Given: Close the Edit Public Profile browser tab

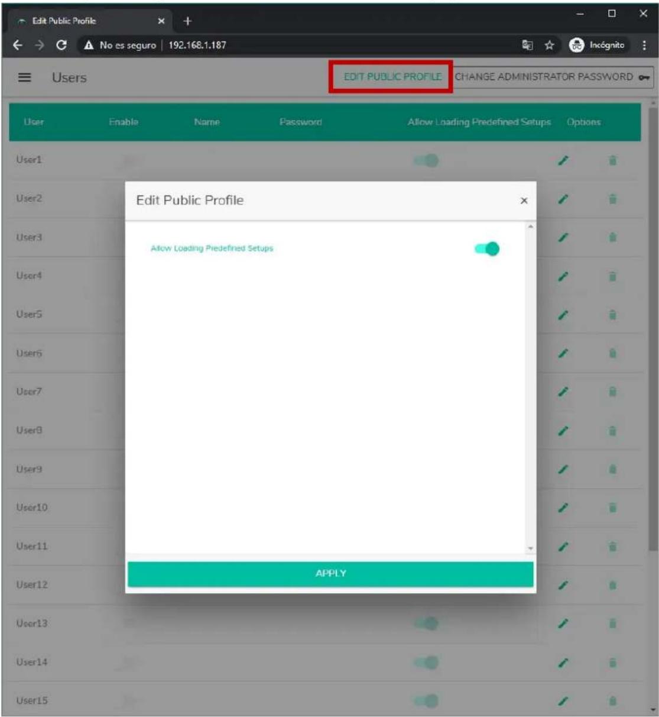Looking at the screenshot, I should (161, 21).
